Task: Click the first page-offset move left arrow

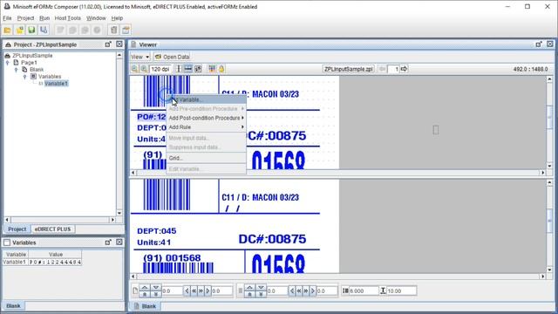Action: (x=187, y=291)
